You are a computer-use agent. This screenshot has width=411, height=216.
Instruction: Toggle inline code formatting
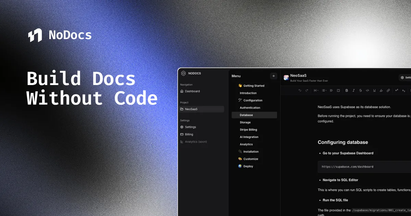click(368, 91)
